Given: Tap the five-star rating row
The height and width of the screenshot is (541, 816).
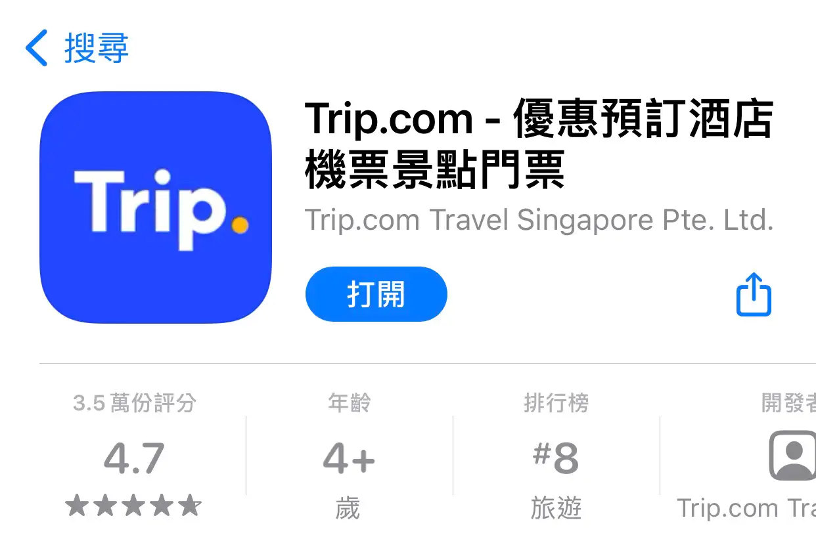Looking at the screenshot, I should coord(133,506).
